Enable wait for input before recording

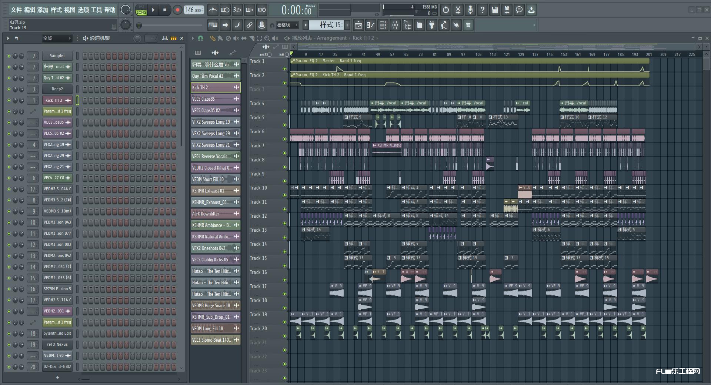(x=225, y=10)
